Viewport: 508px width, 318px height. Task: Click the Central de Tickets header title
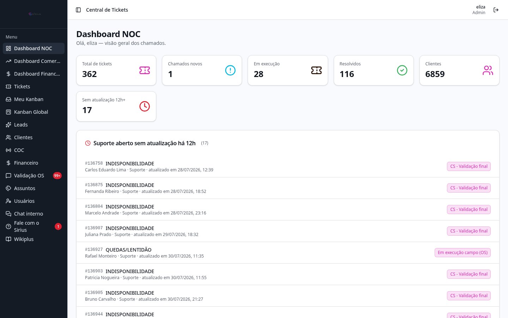tap(107, 10)
